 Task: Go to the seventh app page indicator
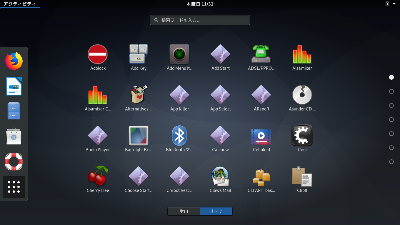coord(391,162)
